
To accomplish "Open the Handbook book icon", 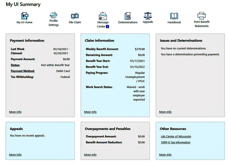I will [174, 16].
